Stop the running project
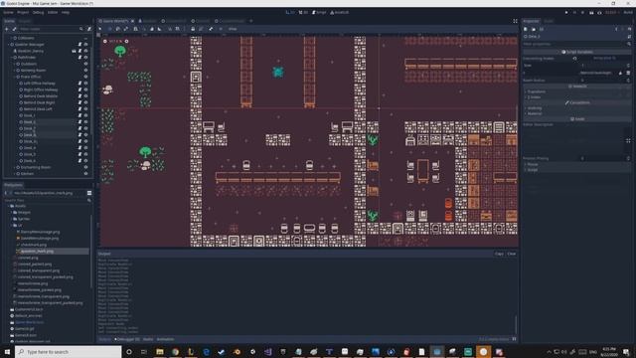This screenshot has width=636, height=358. click(583, 13)
